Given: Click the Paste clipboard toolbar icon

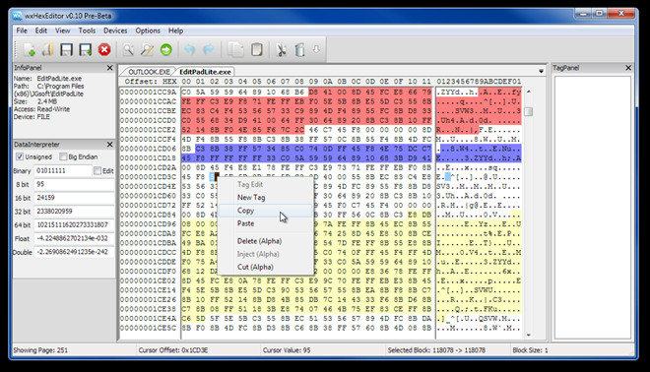Looking at the screenshot, I should [x=257, y=50].
